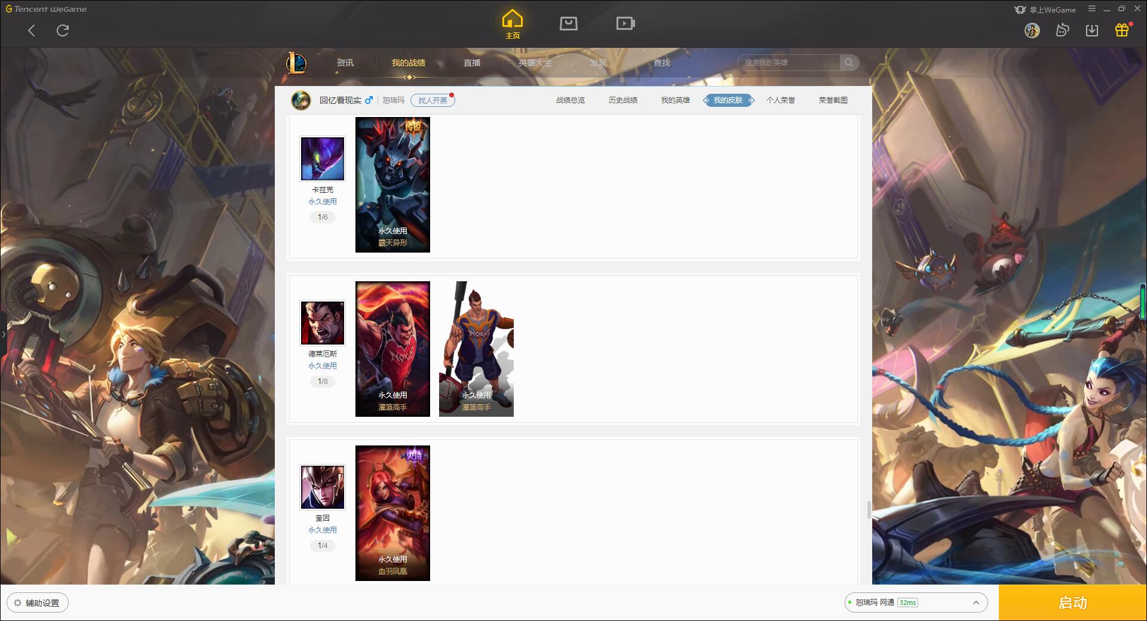Open the 血羽凤凰 skin card
Screen dimensions: 1147x621
coord(392,513)
